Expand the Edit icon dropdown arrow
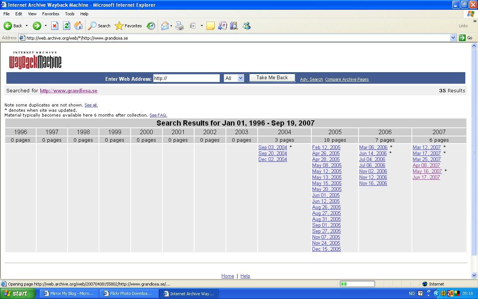Screen dimensions: 478x299 [202, 26]
